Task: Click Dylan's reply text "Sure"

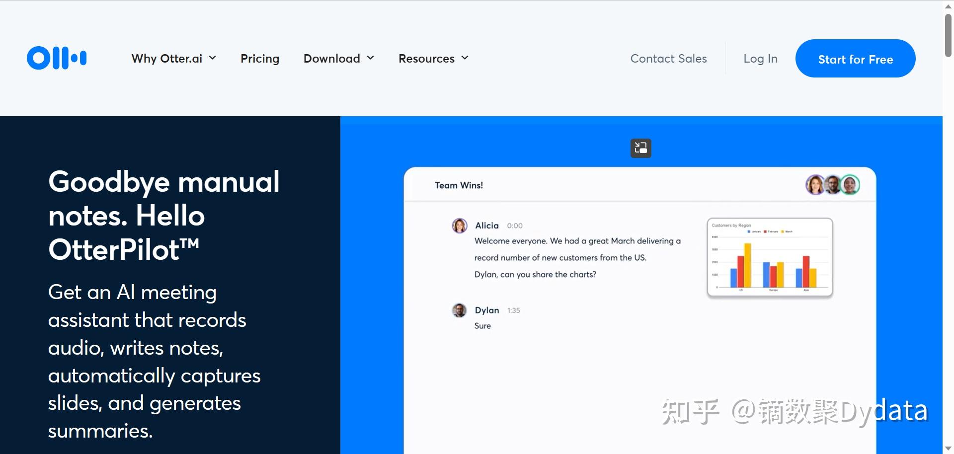Action: 482,326
